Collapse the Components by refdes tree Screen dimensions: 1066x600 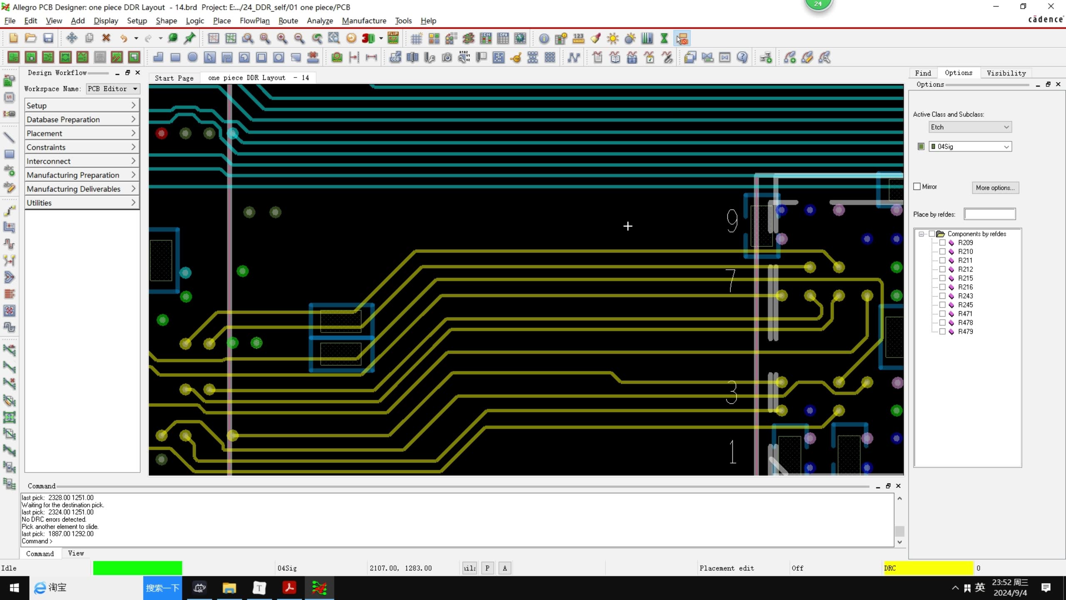(922, 234)
